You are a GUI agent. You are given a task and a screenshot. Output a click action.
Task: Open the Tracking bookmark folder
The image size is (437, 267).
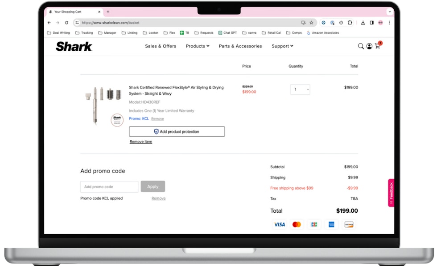(84, 33)
